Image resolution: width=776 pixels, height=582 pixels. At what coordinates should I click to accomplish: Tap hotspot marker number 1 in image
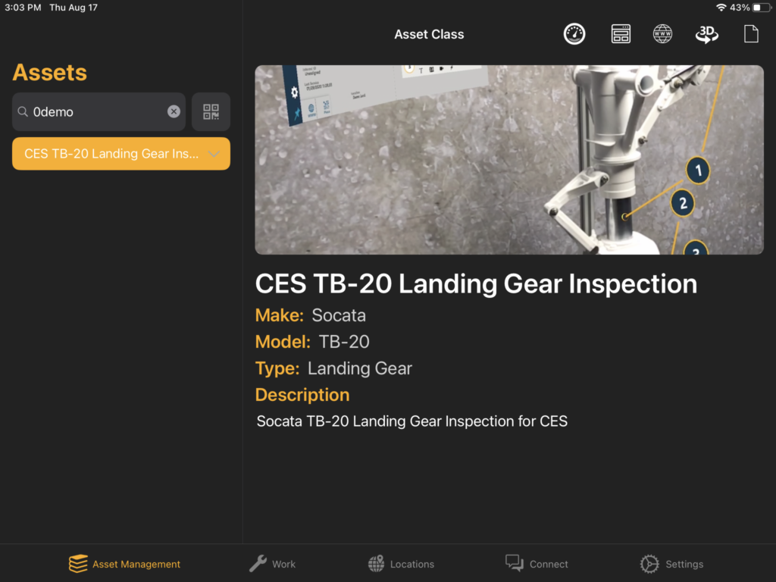pos(698,171)
